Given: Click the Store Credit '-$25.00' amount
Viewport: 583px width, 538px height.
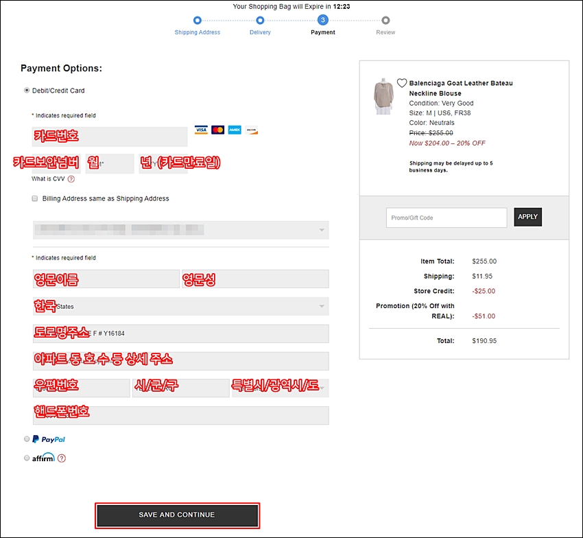Looking at the screenshot, I should 484,291.
